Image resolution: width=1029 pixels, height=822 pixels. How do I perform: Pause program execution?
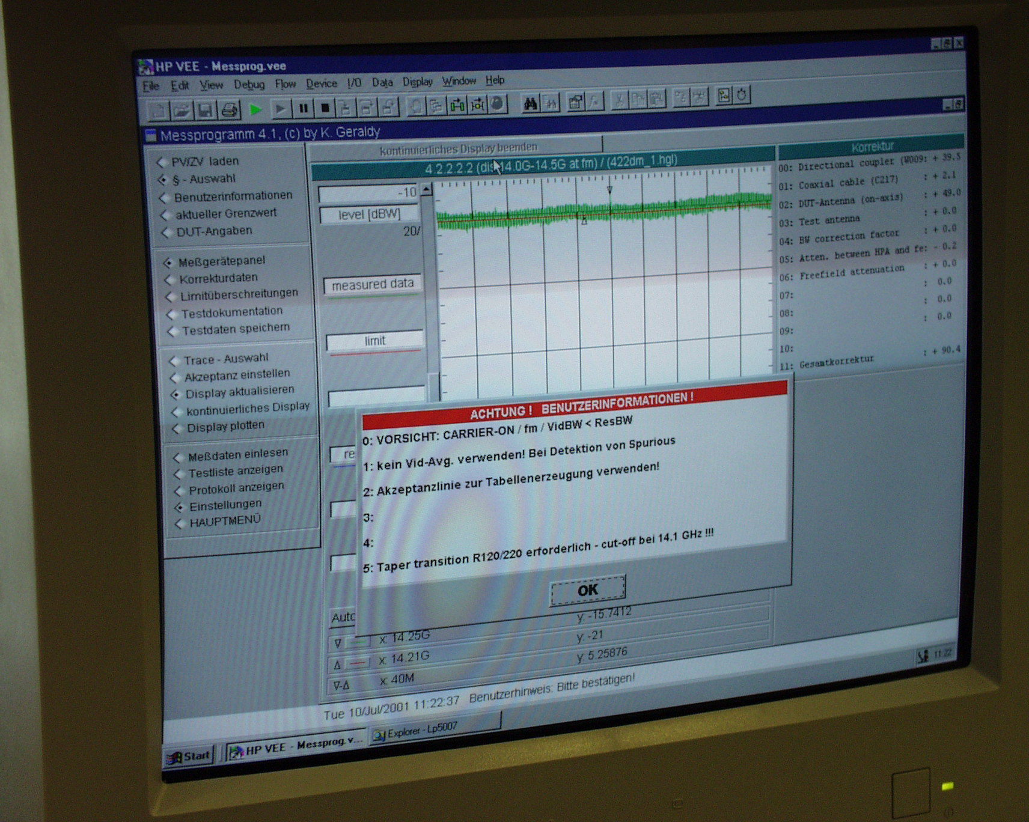point(304,108)
